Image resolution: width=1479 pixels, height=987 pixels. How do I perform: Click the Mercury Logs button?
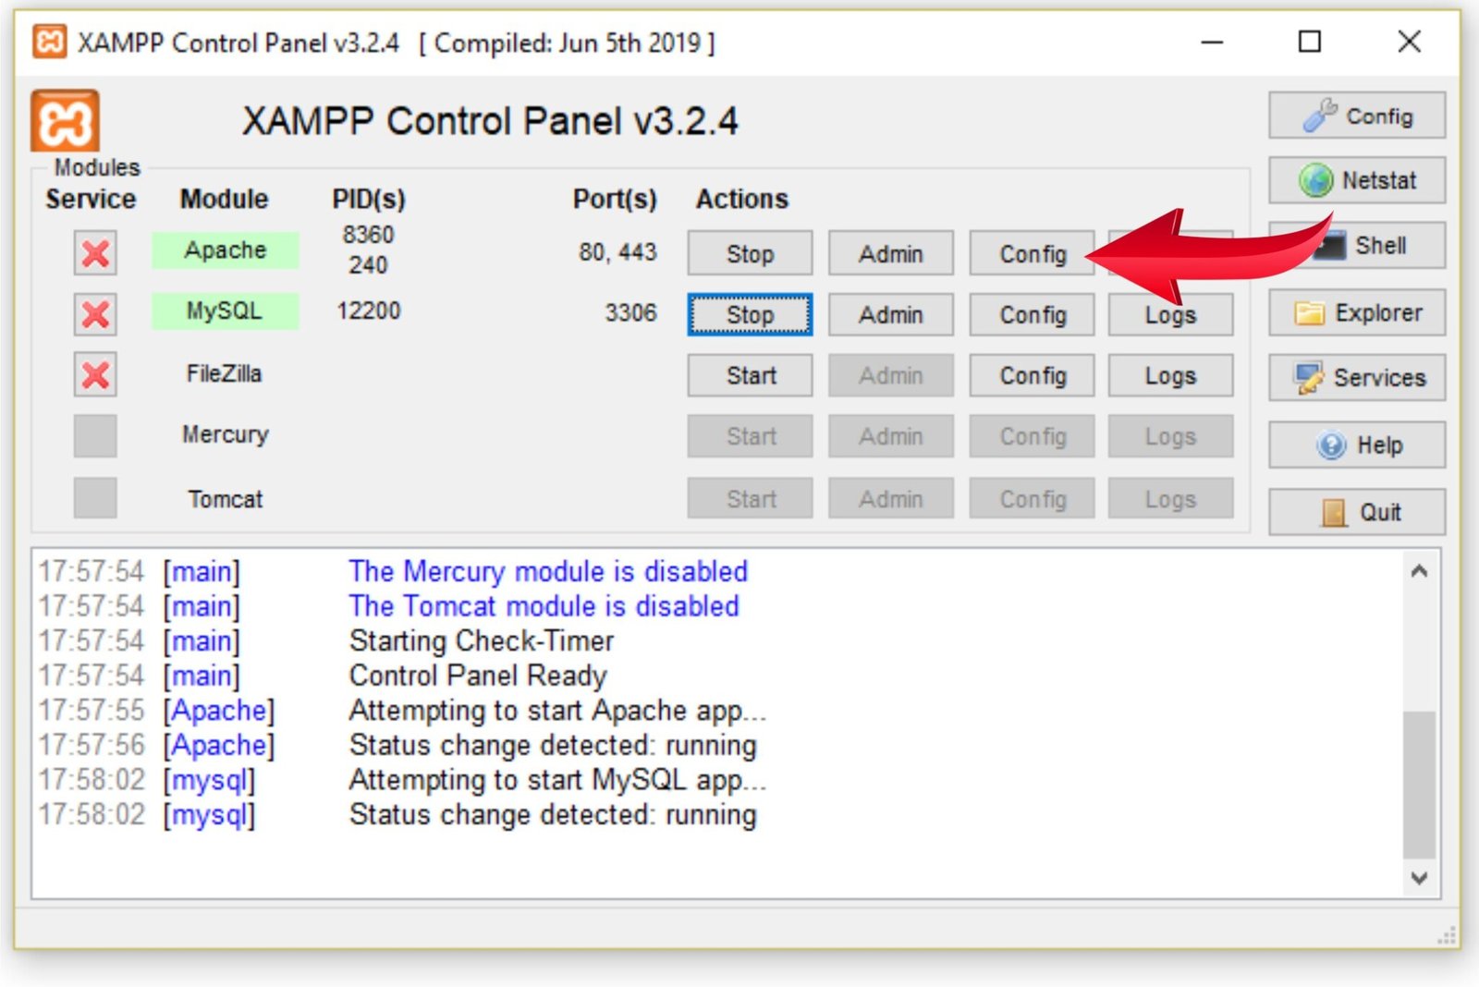tap(1170, 436)
